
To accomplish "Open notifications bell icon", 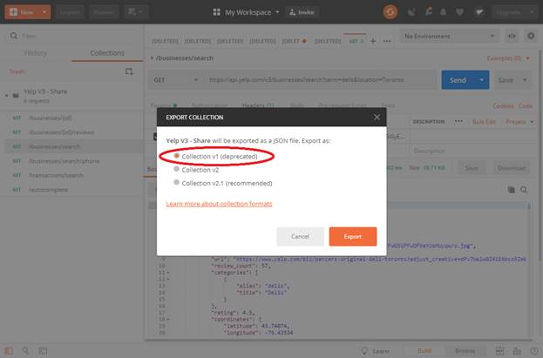I will pos(444,12).
